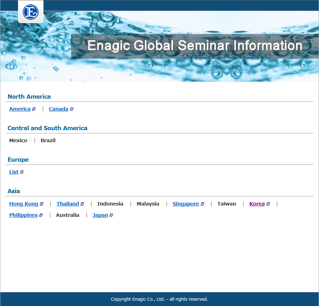The image size is (319, 306).
Task: Click the Malaysia text entry
Action: point(148,204)
